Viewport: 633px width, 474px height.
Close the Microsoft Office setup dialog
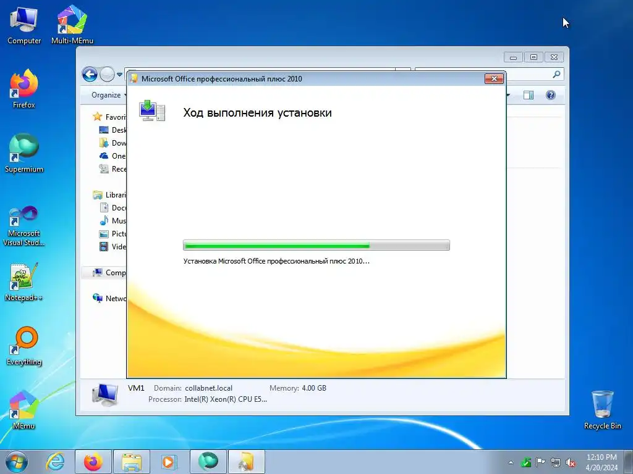(494, 78)
